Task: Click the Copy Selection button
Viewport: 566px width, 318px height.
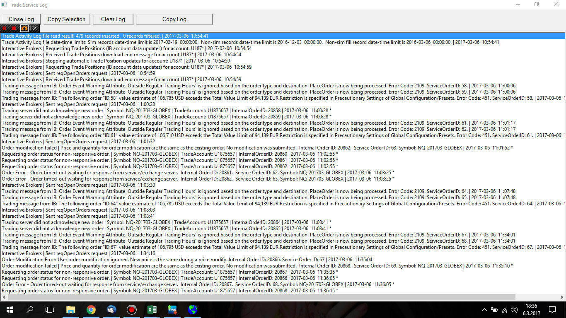Action: [x=66, y=19]
